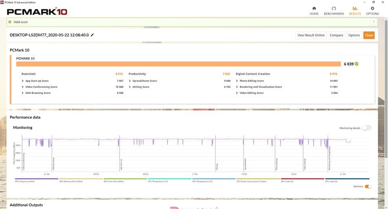Click the green check beside 6 039 score
Screen dimensions: 388x209
point(356,64)
